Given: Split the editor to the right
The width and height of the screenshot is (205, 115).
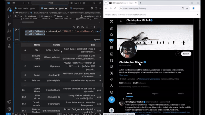Looking at the screenshot, I should click(96, 8).
